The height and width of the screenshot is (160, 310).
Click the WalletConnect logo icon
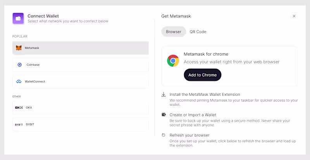19,82
